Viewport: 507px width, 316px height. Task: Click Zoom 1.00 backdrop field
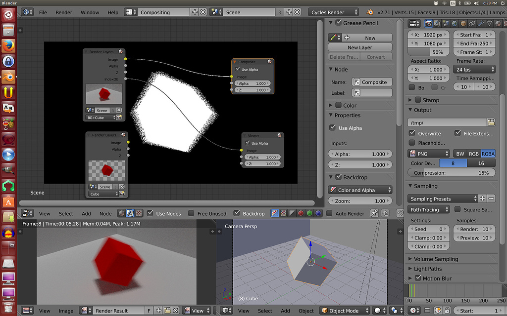[x=360, y=201]
